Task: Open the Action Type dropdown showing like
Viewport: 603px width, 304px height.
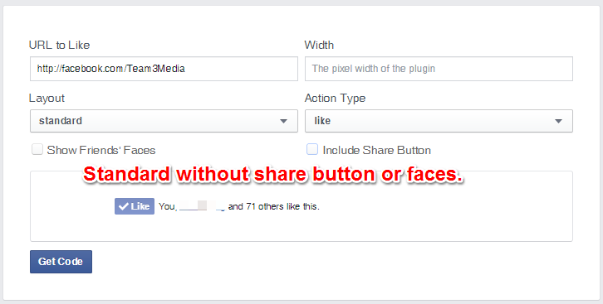Action: pyautogui.click(x=439, y=121)
